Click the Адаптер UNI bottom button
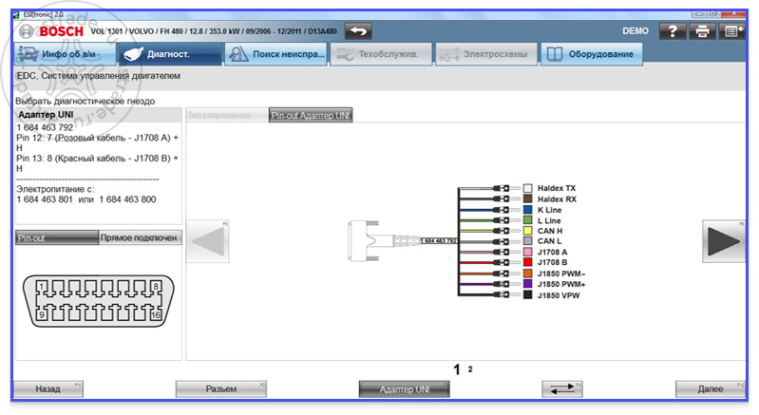759x415 pixels. coord(404,388)
